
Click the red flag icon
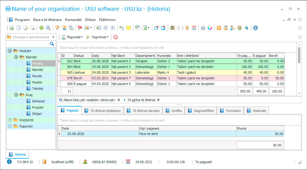[80, 28]
